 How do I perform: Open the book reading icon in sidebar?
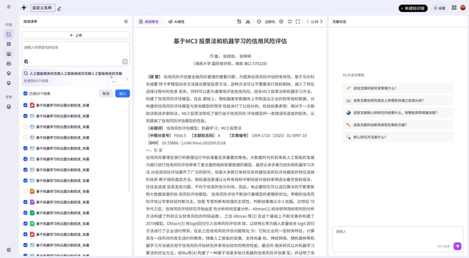tap(9, 54)
